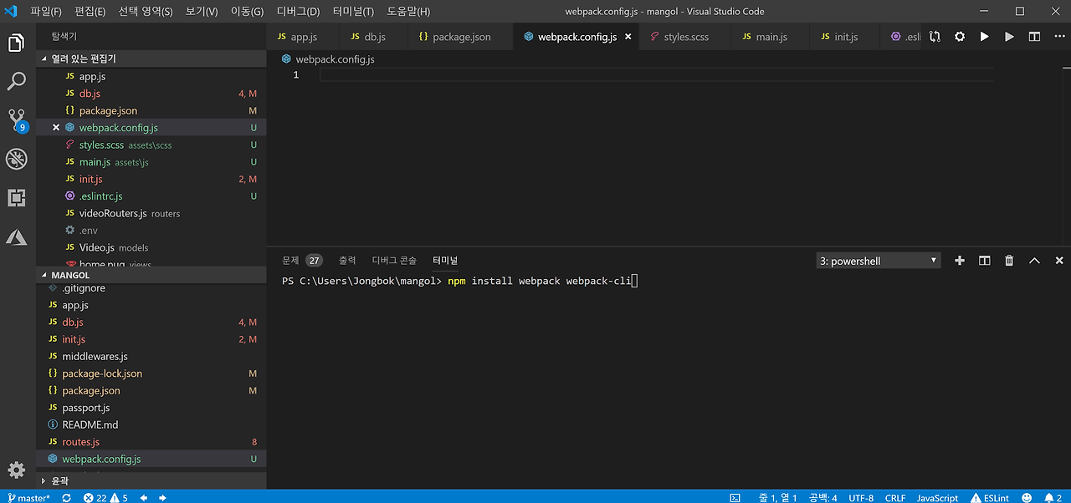
Task: Open middlewares.js in the MANGOL tree
Action: pos(151,356)
